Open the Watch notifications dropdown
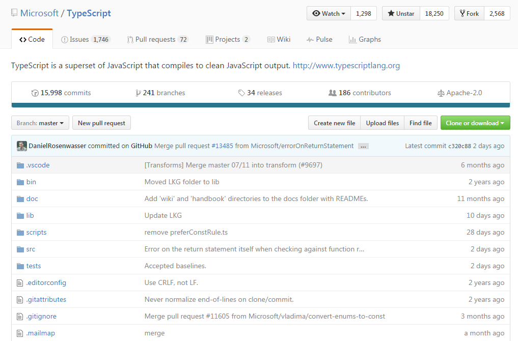Screen dimensions: 518x341 tap(329, 14)
